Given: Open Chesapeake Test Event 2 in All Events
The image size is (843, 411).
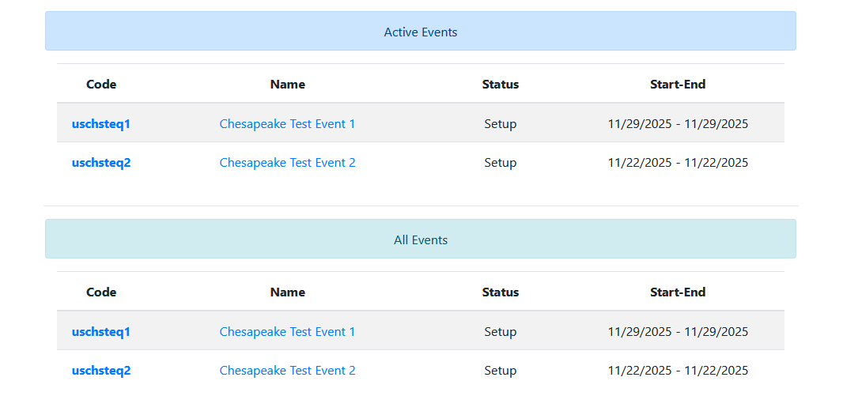Looking at the screenshot, I should (287, 371).
